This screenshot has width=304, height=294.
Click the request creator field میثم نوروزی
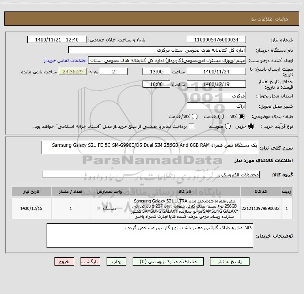(167, 60)
